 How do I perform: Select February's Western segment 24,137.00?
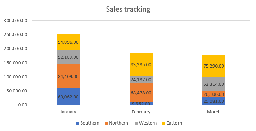(141, 79)
